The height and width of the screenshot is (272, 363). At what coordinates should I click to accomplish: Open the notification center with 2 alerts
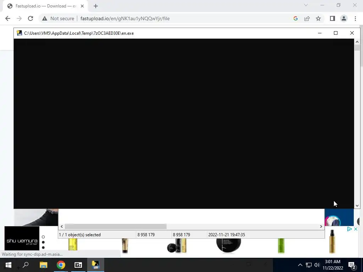coord(352,265)
